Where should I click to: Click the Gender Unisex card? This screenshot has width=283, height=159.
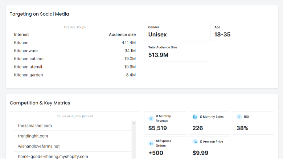[x=176, y=32]
